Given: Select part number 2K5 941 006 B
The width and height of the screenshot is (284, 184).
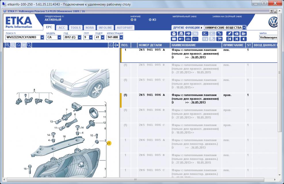Looking at the screenshot, I should (152, 110).
